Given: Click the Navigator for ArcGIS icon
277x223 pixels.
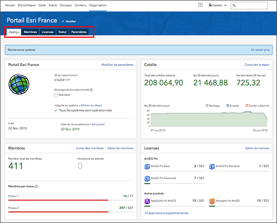Looking at the screenshot, I should coord(212,201).
